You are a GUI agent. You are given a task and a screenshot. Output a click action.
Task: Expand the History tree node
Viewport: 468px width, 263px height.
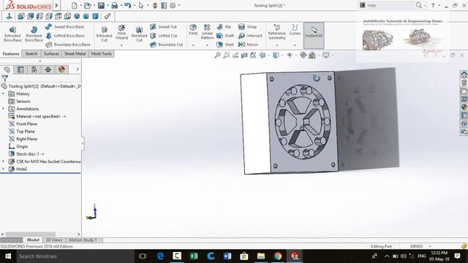click(x=3, y=94)
